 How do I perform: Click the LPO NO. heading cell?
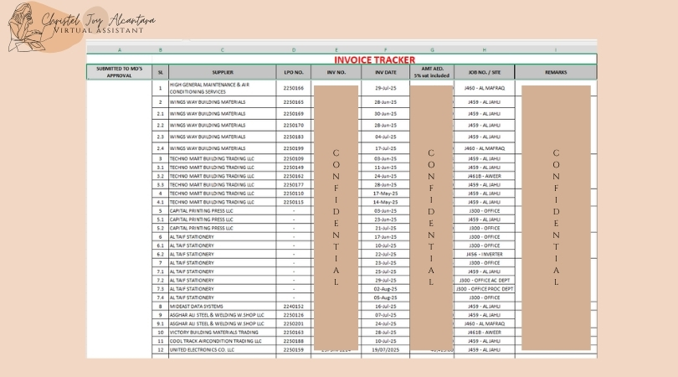click(x=293, y=73)
